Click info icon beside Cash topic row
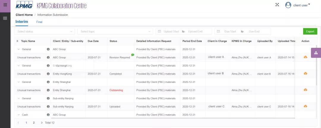321x128 pixels. tap(48, 115)
